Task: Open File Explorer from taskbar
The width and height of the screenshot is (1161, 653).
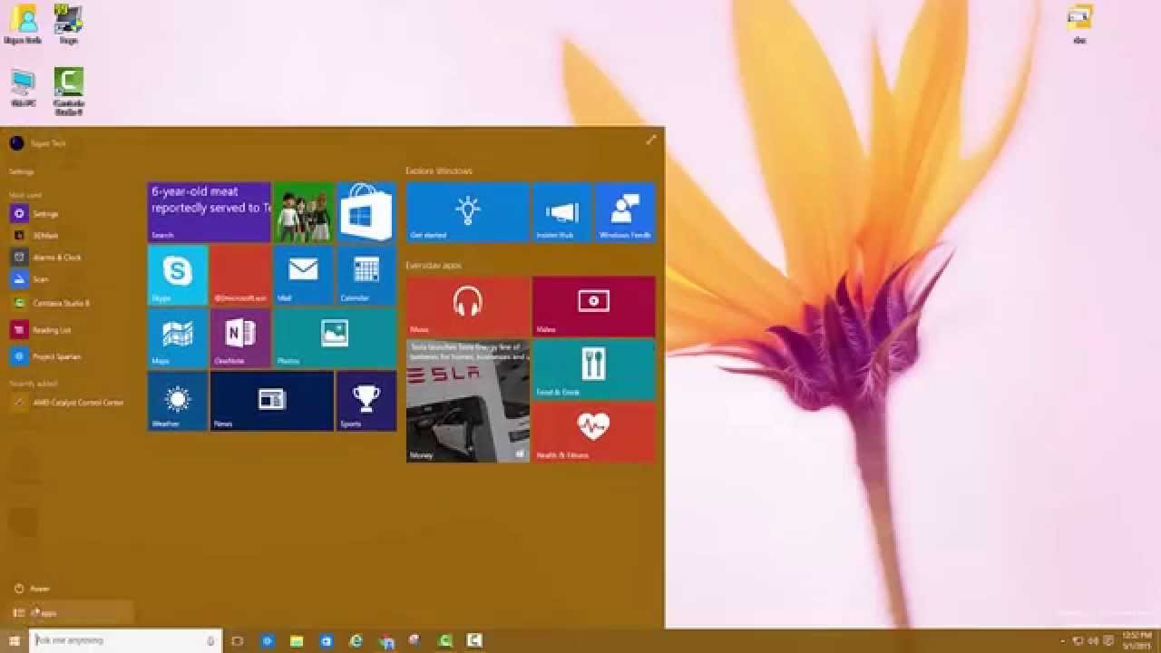Action: coord(297,640)
